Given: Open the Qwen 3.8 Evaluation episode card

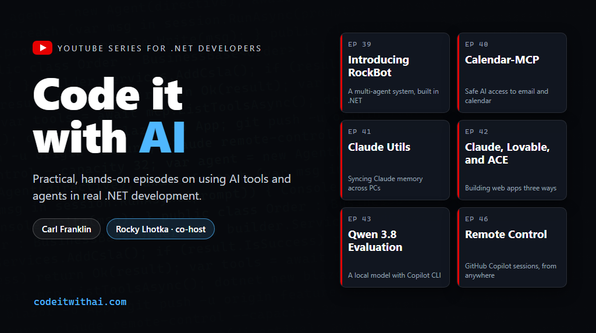Looking at the screenshot, I should pyautogui.click(x=395, y=247).
